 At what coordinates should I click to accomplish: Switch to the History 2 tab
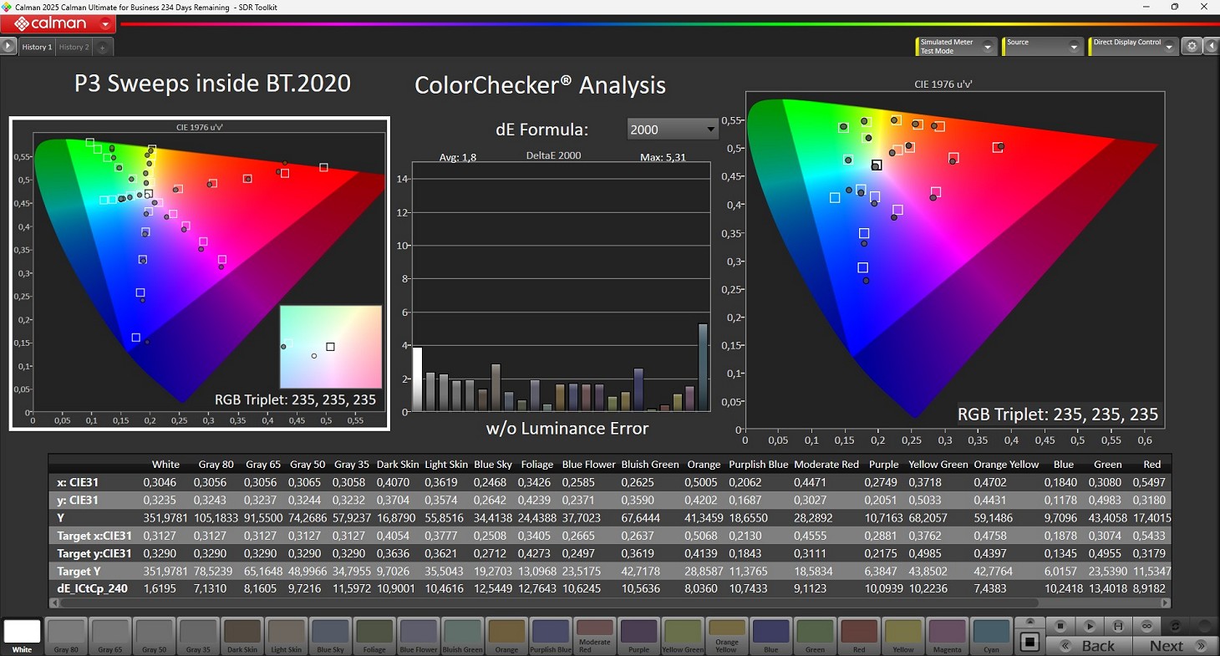coord(74,47)
